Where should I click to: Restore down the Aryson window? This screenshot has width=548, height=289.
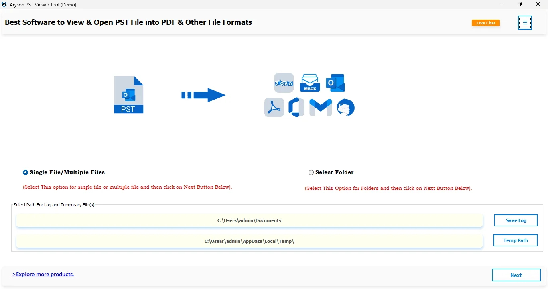(520, 4)
